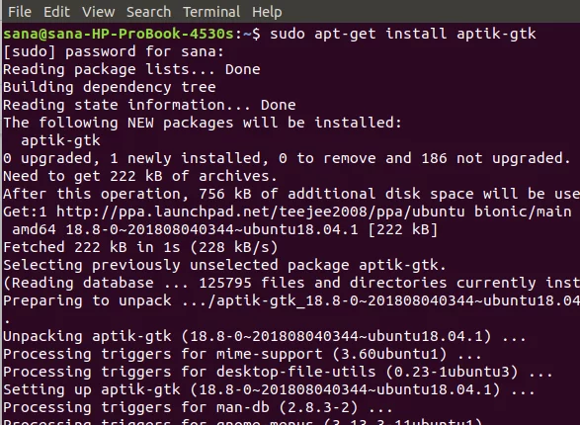Click the 'sudo apt-get install aptik-gtk' command text
The height and width of the screenshot is (425, 580).
coord(402,34)
